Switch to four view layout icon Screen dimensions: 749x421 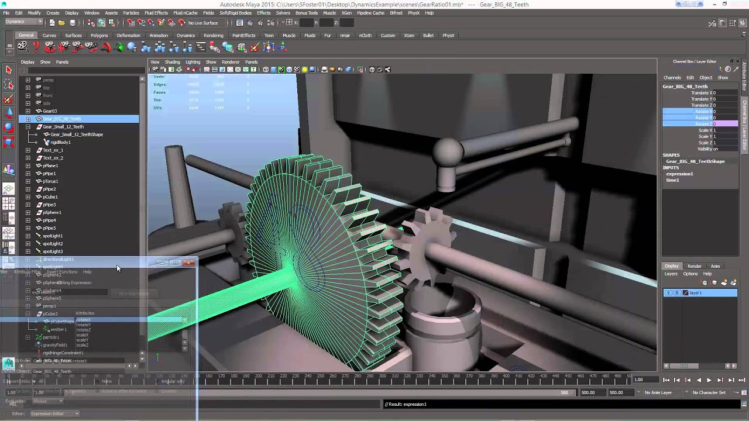tap(8, 203)
